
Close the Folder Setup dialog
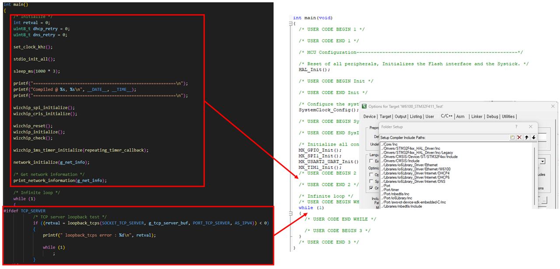pyautogui.click(x=531, y=126)
